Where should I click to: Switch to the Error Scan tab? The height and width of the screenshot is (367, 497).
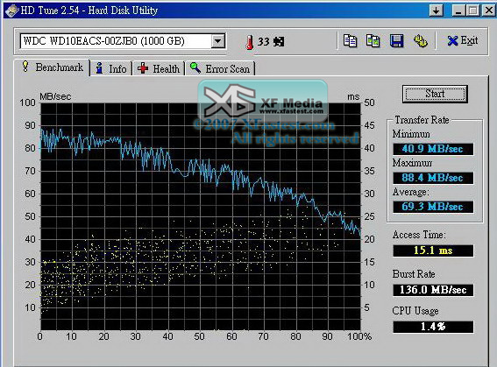click(220, 68)
